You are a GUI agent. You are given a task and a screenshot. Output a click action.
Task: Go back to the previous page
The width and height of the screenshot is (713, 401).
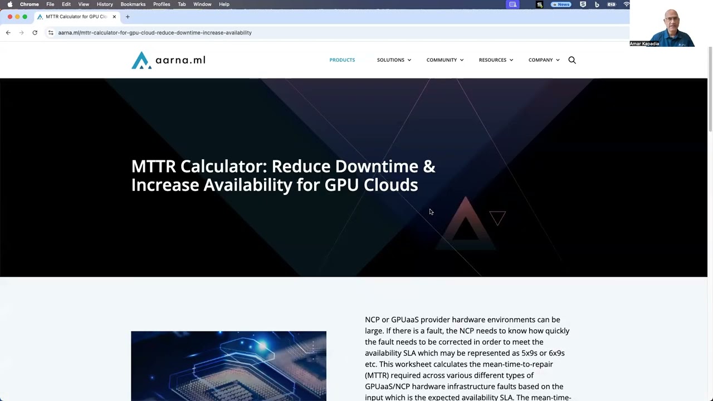tap(8, 32)
